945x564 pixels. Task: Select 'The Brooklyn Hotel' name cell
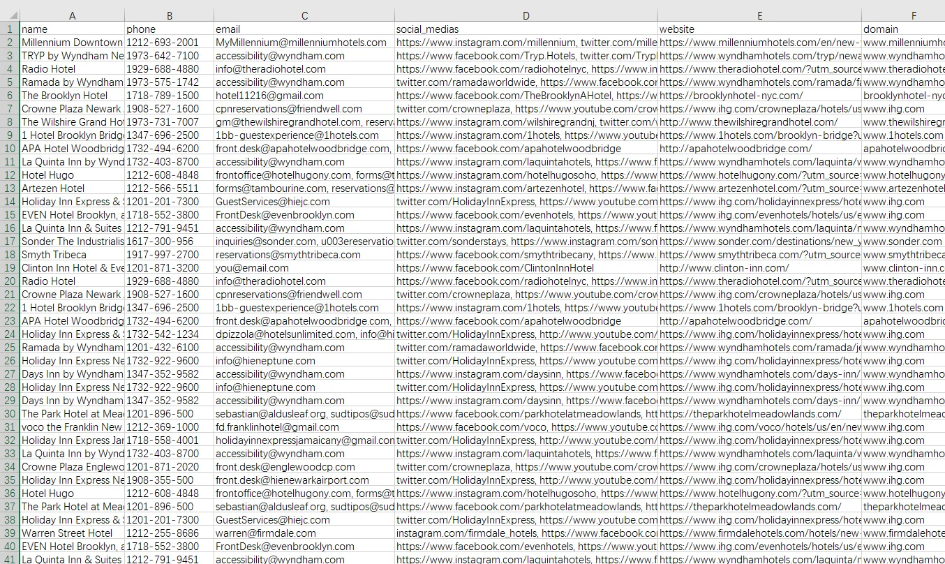73,96
